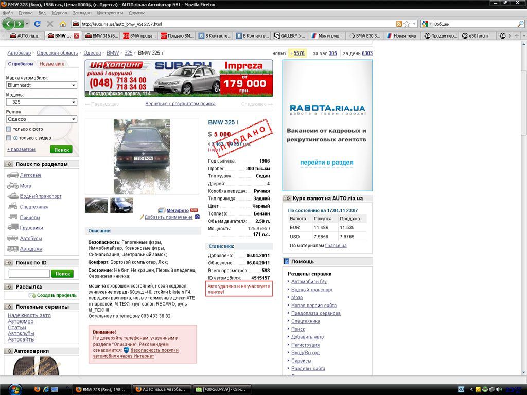This screenshot has height=395, width=527.
Task: Launch Internet Explorer from quick launch
Action: [46, 390]
